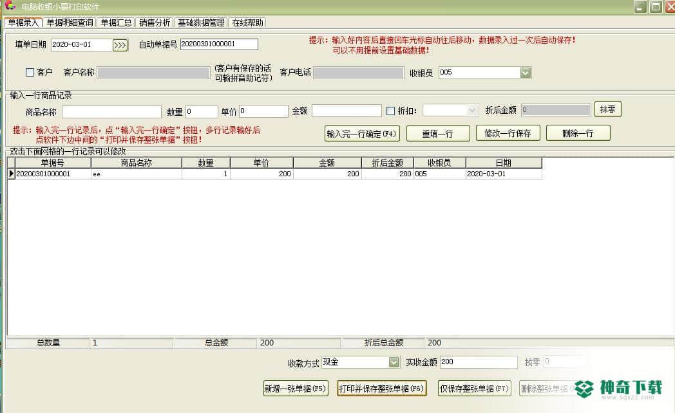Click the 金额 column header in grid

tap(327, 163)
